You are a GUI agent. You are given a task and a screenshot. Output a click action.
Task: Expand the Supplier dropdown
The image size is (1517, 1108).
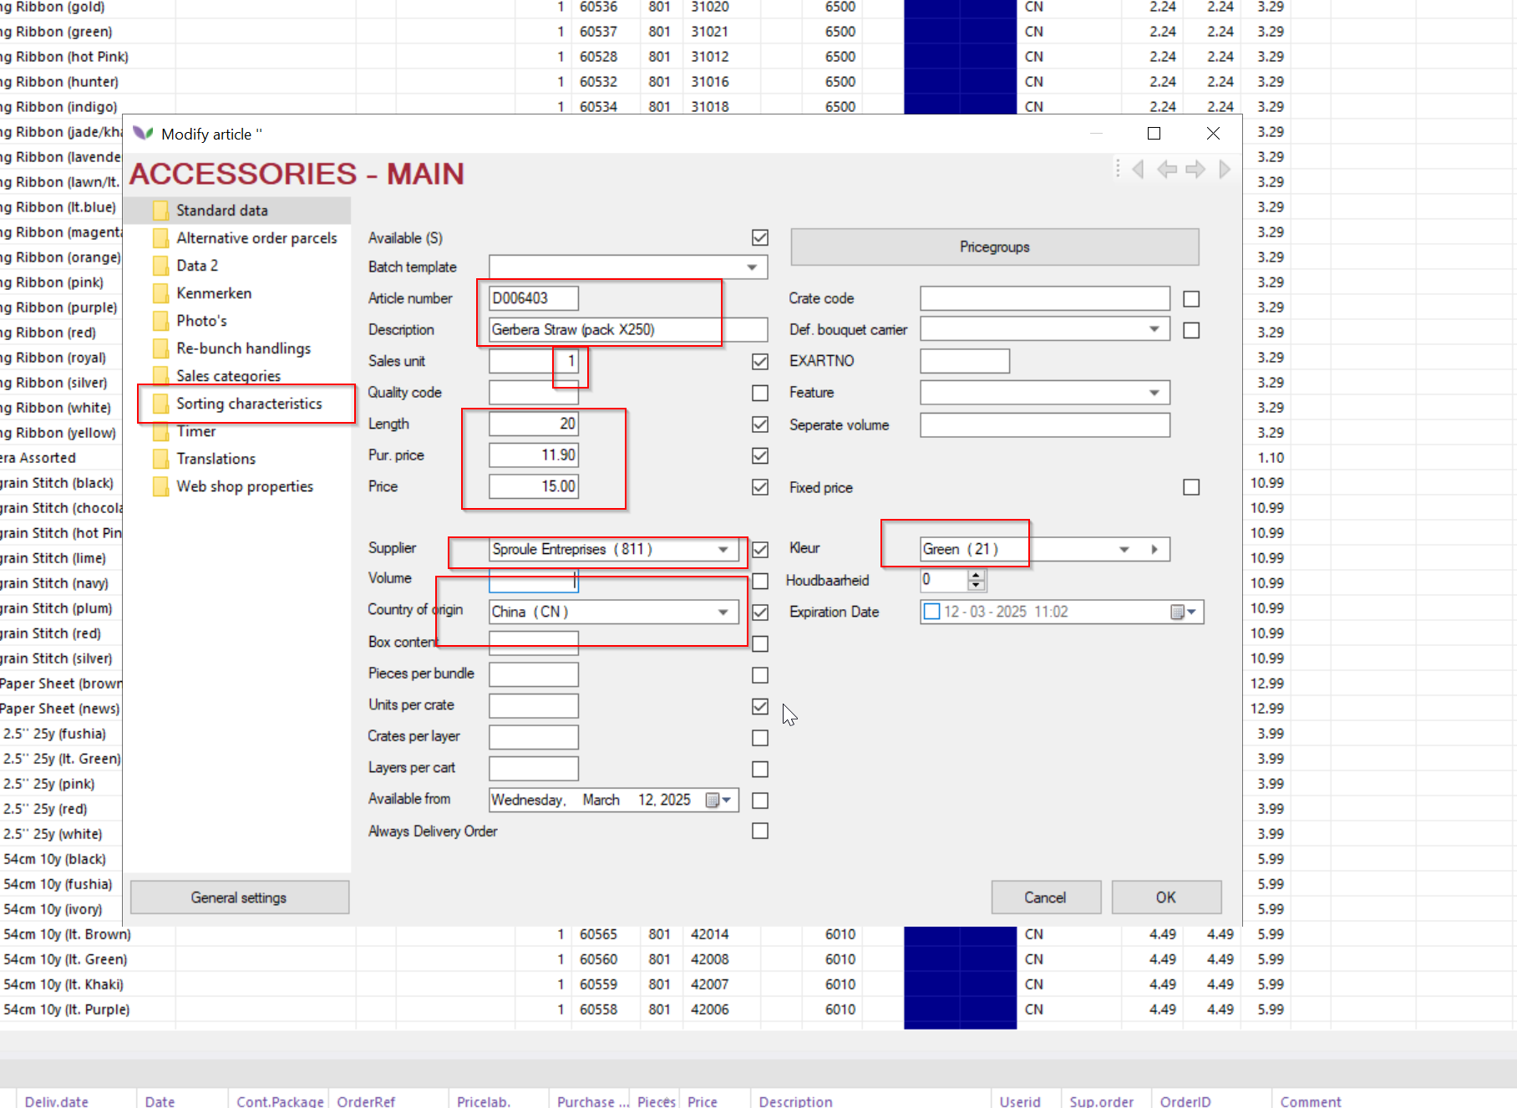pos(723,550)
